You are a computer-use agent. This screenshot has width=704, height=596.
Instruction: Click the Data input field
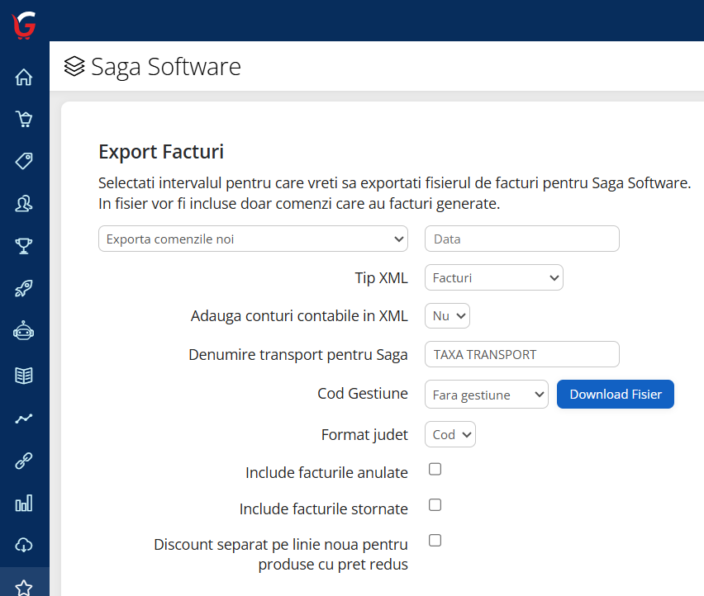[x=521, y=238]
